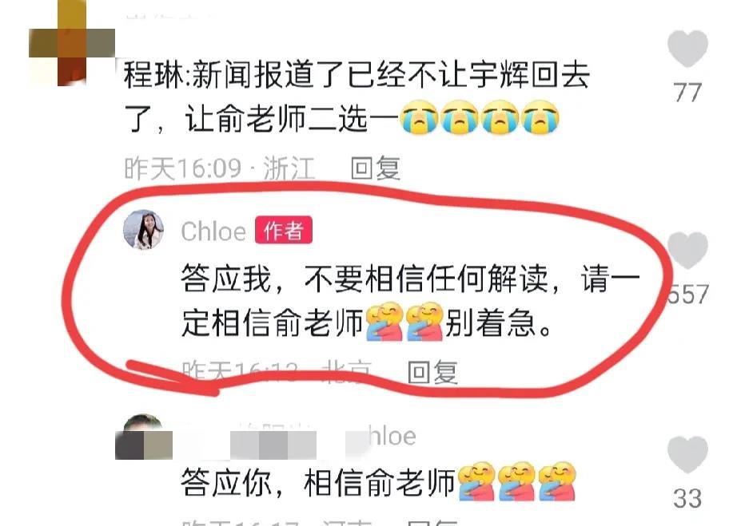The image size is (737, 526).
Task: Like the reply with 33 likes
Action: point(687,454)
